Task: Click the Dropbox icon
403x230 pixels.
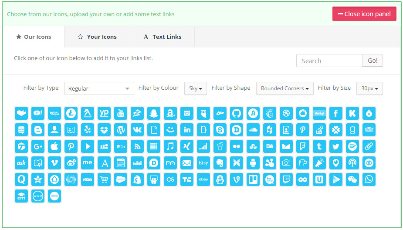Action: coord(104,130)
